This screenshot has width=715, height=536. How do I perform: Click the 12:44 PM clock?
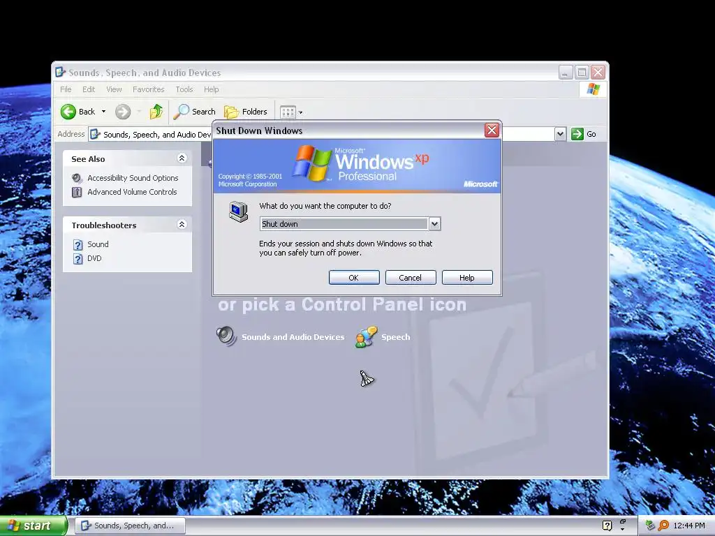pyautogui.click(x=689, y=526)
